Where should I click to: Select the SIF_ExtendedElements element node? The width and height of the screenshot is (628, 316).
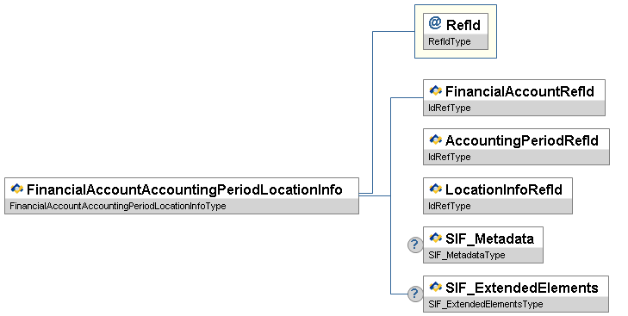click(x=516, y=294)
